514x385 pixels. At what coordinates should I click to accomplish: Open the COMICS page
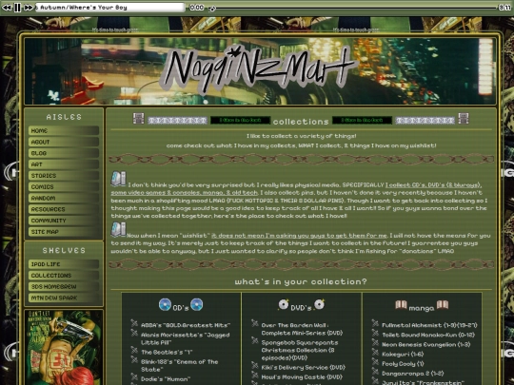point(64,186)
